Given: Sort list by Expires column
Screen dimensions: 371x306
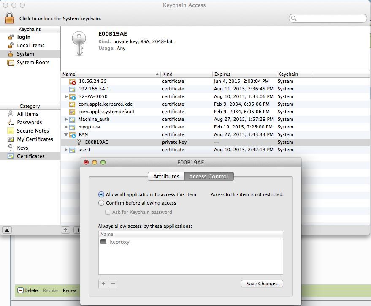Looking at the screenshot, I should coord(244,74).
